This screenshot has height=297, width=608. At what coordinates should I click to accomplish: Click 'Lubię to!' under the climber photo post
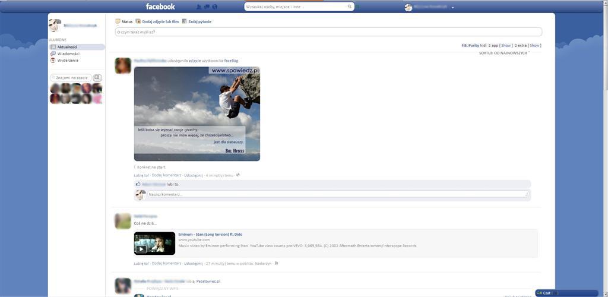click(x=141, y=175)
